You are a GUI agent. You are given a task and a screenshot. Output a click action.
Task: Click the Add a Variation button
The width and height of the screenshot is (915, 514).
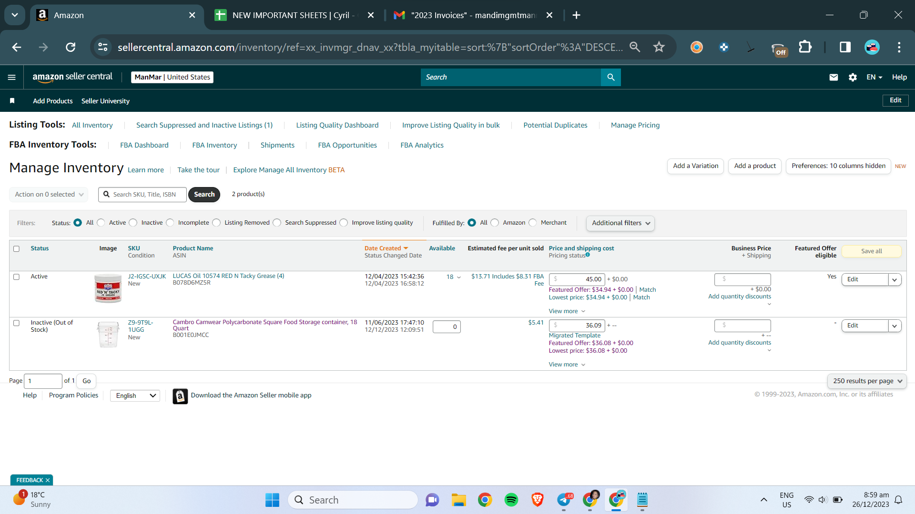click(x=696, y=166)
